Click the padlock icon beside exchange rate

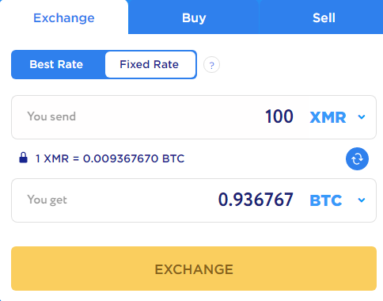tap(23, 158)
